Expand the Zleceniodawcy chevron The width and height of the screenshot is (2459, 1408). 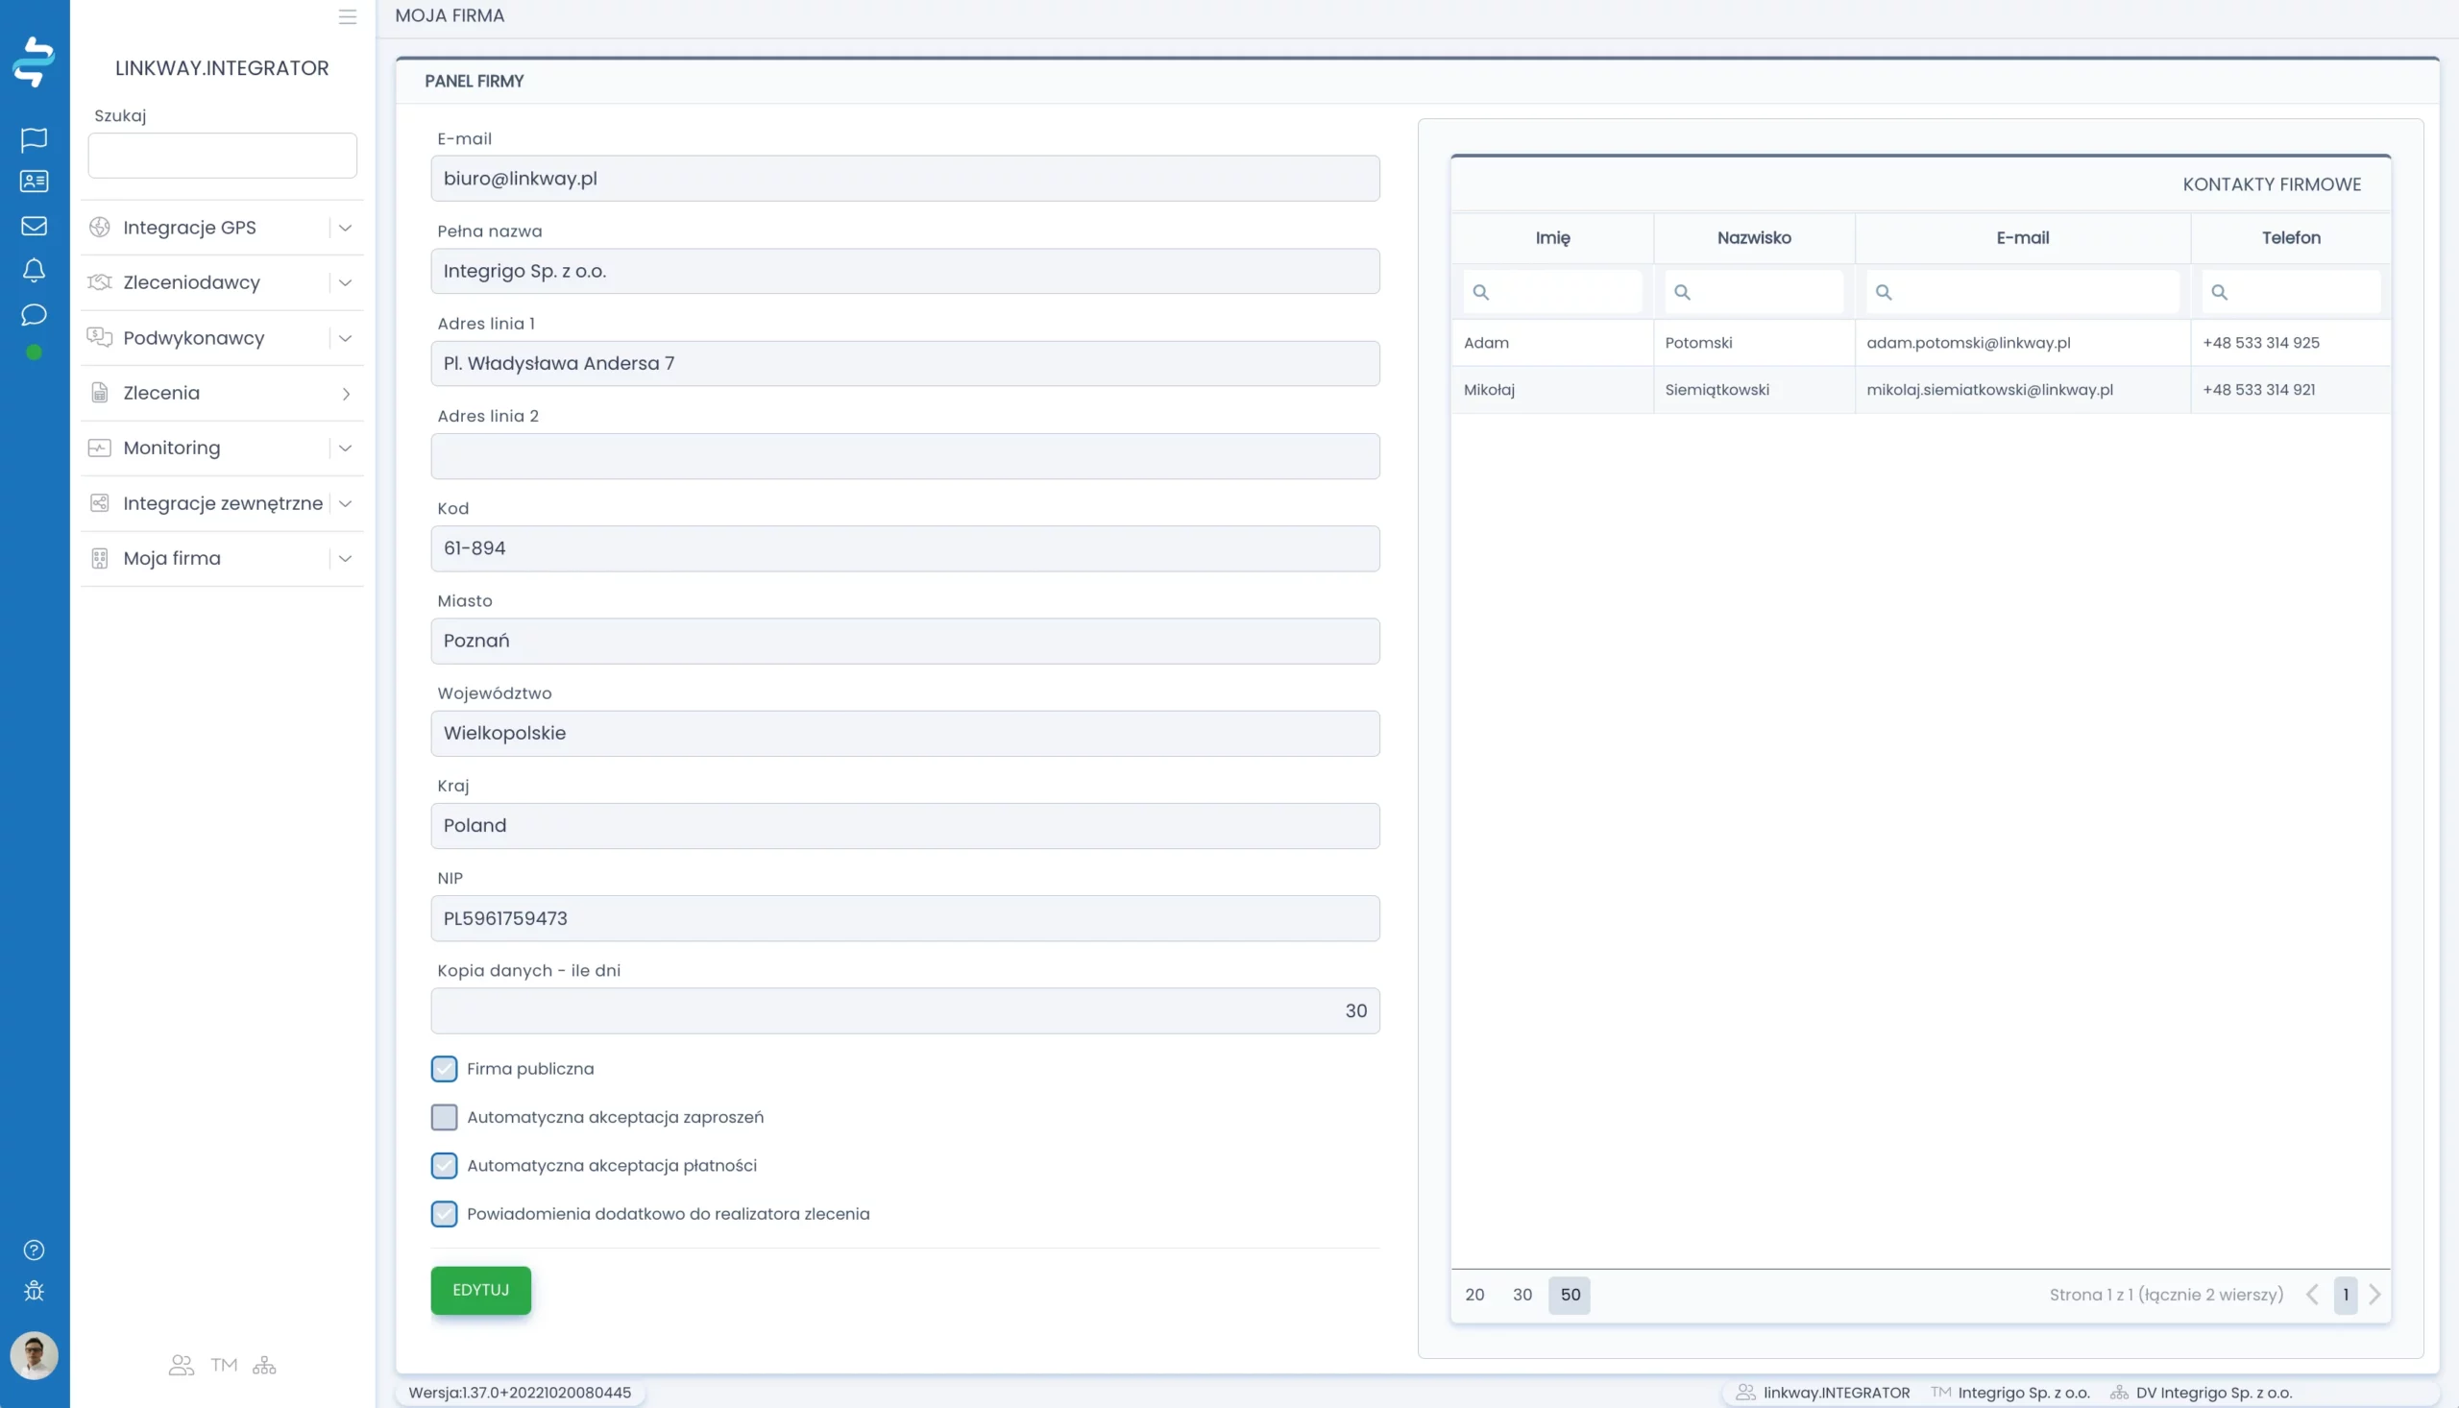coord(345,282)
